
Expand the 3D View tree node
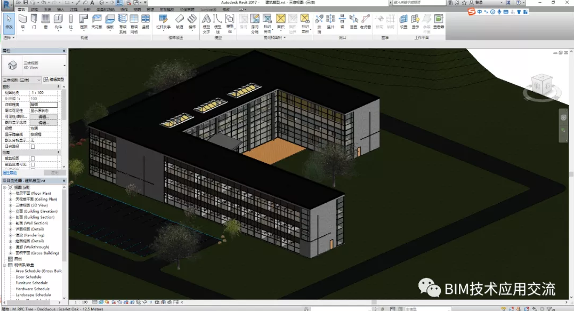click(x=11, y=205)
